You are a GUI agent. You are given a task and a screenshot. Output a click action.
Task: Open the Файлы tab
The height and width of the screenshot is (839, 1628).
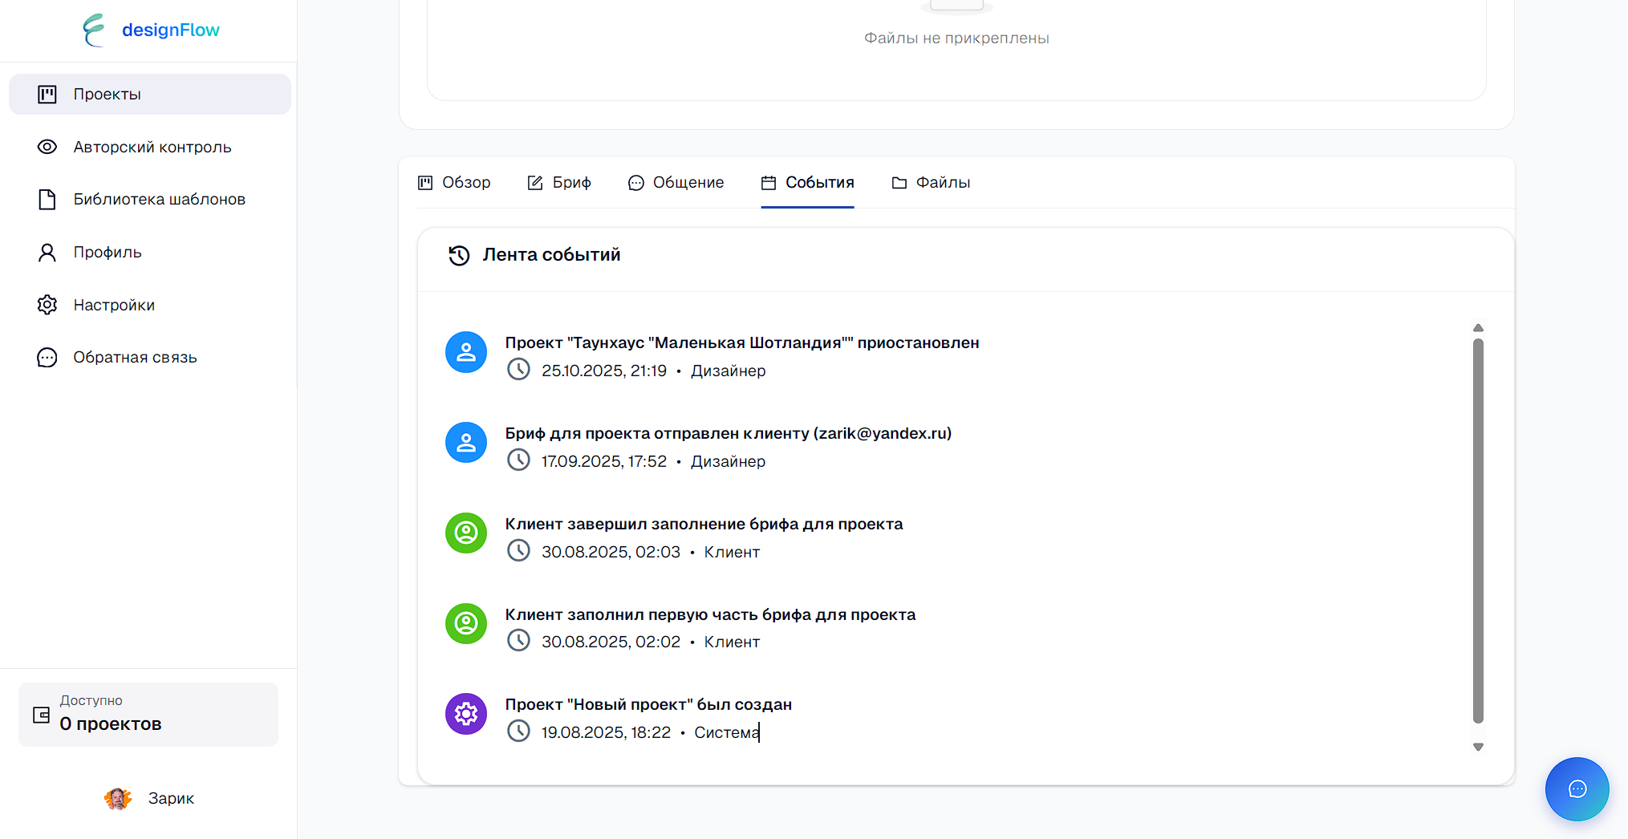pyautogui.click(x=931, y=183)
